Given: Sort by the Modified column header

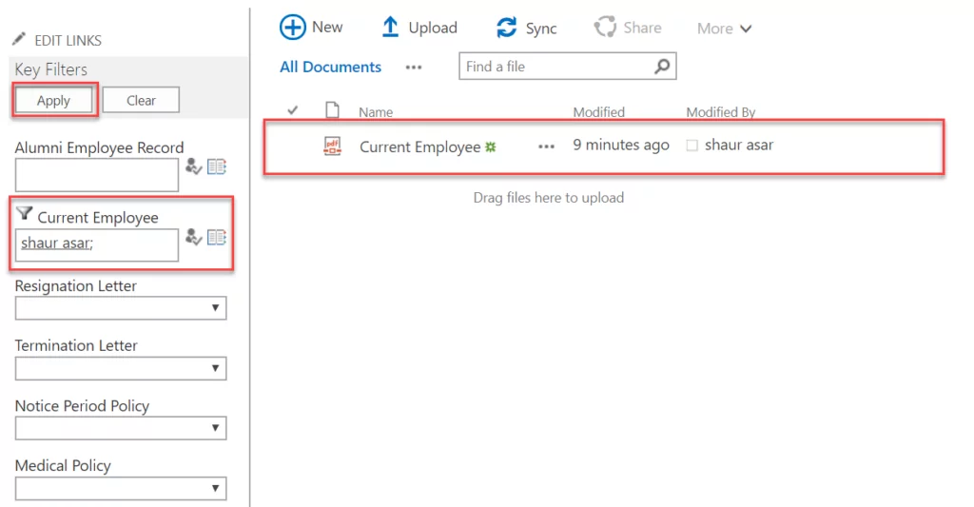Looking at the screenshot, I should click(x=599, y=112).
